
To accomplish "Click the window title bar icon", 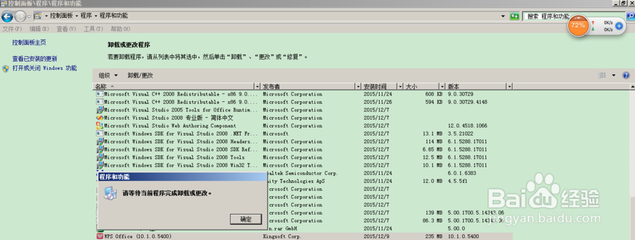I will 4,3.
